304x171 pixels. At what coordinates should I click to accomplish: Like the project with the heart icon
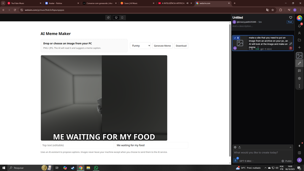point(291,18)
